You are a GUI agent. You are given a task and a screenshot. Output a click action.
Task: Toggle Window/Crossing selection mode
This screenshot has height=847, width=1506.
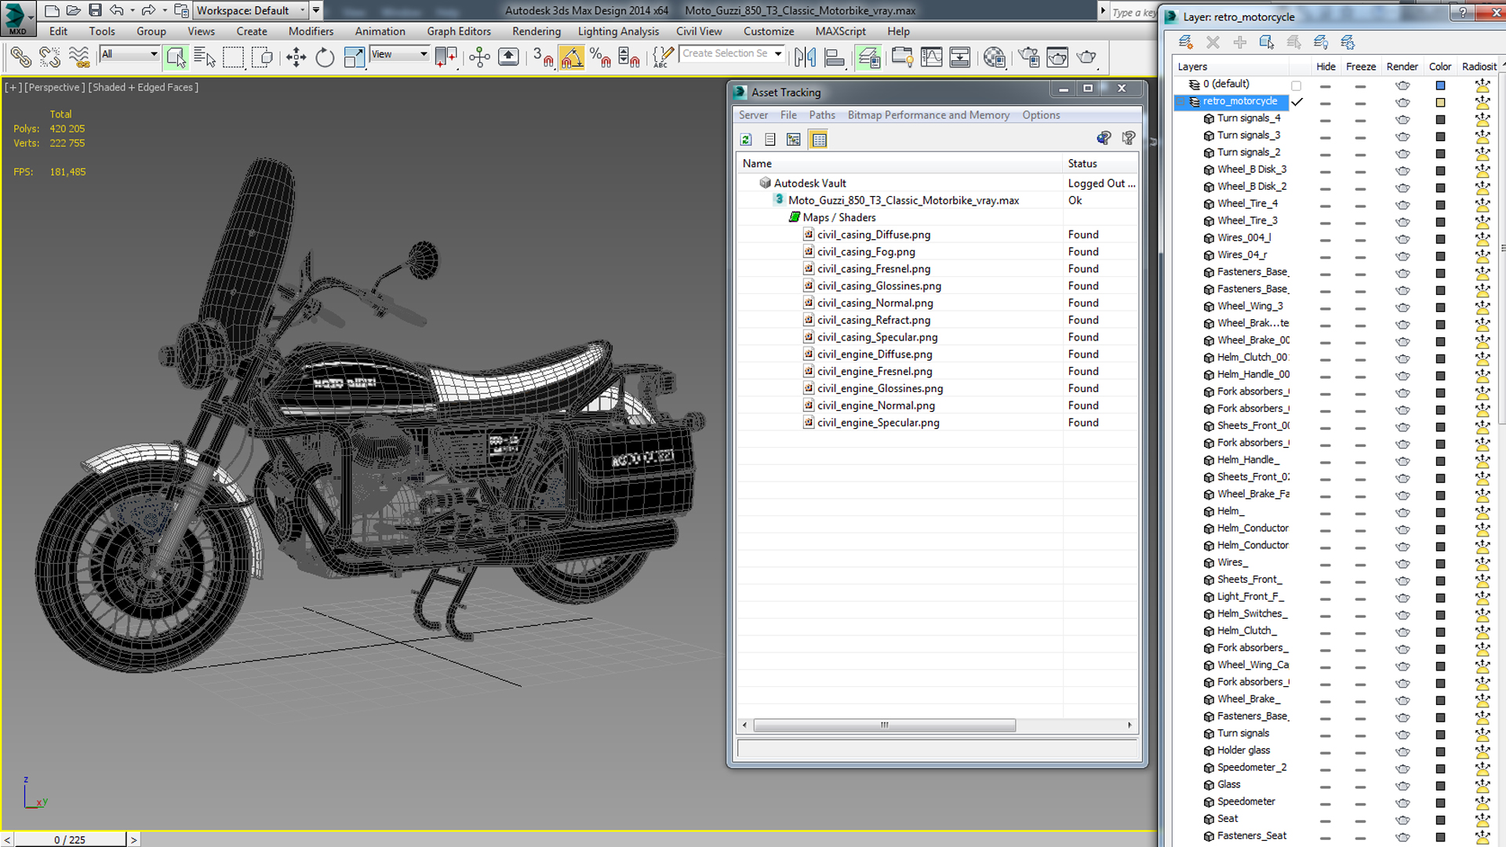pyautogui.click(x=262, y=57)
